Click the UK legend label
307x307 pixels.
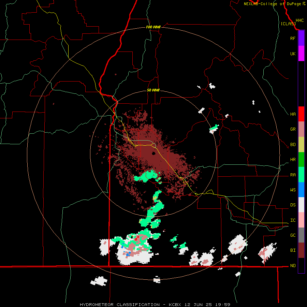tap(293, 54)
